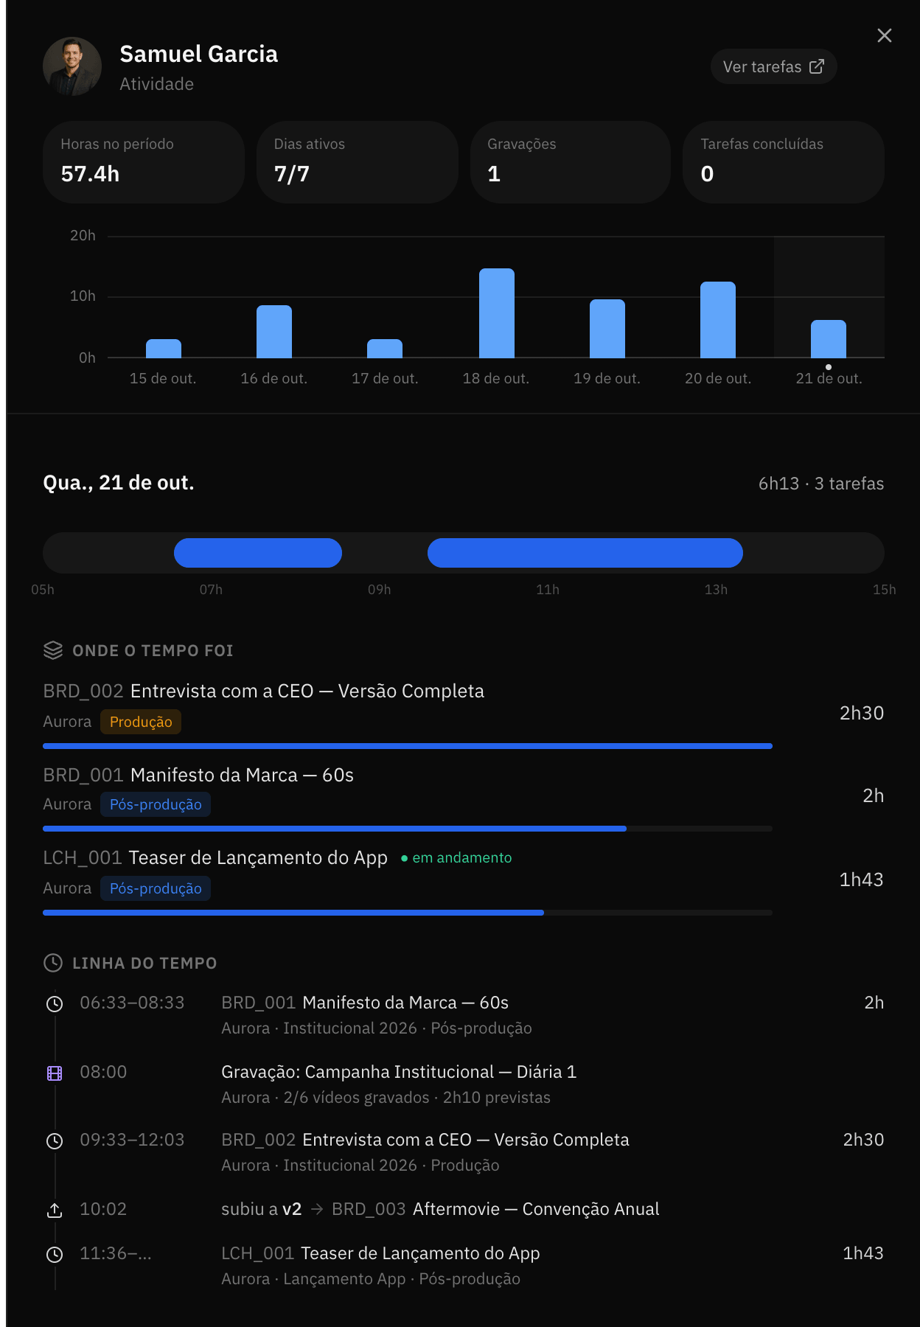
Task: Open the Ver tarefas external link
Action: [x=773, y=66]
